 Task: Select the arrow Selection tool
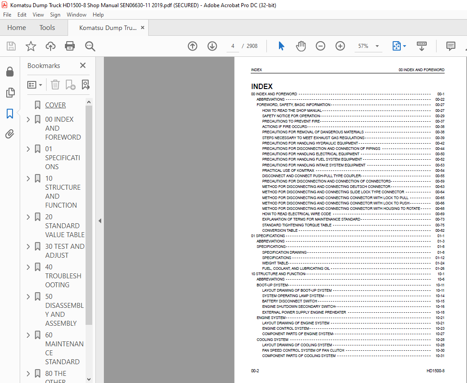[281, 46]
